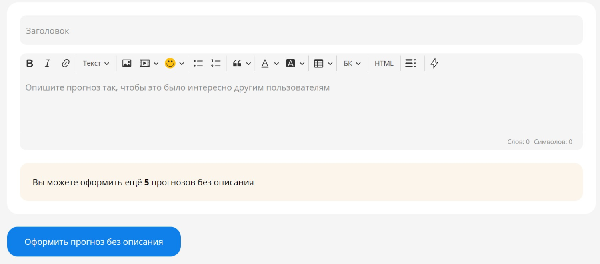Insert a hyperlink with link icon
The width and height of the screenshot is (600, 264).
tap(66, 63)
